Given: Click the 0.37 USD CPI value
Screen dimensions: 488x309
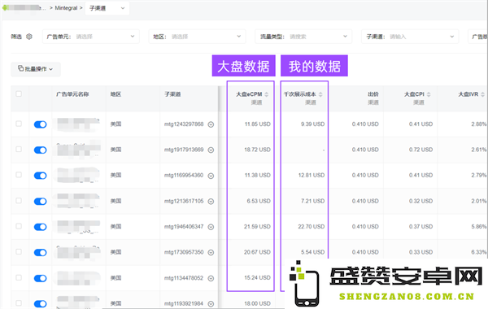Looking at the screenshot, I should 420,227.
